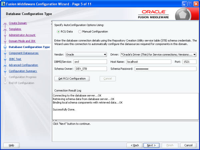Viewport: 200px width, 150px height.
Task: Open the Administrator Account step
Action: (x=22, y=35)
